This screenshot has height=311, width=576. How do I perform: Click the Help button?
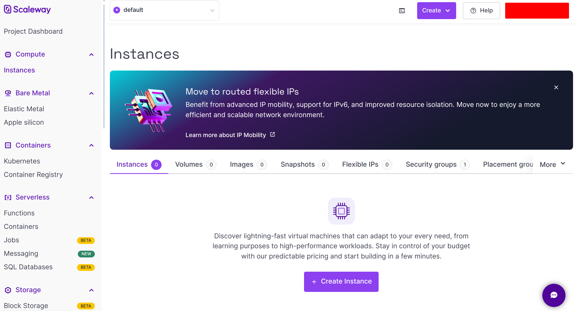[481, 11]
